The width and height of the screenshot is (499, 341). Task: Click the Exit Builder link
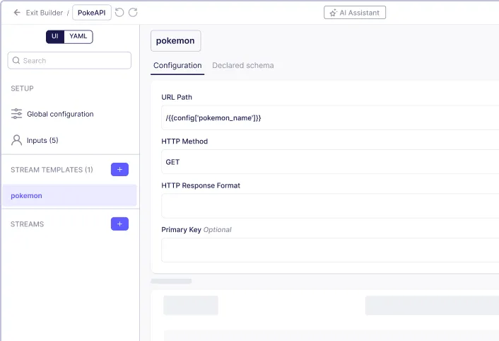(45, 13)
